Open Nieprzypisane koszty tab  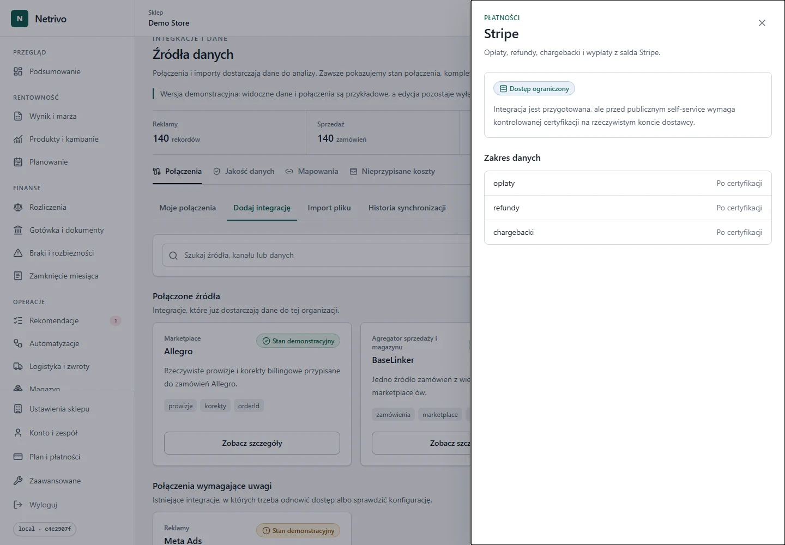point(392,172)
